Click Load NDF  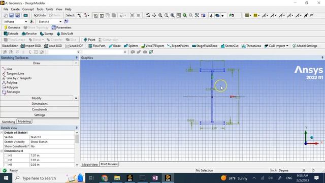pos(74,46)
